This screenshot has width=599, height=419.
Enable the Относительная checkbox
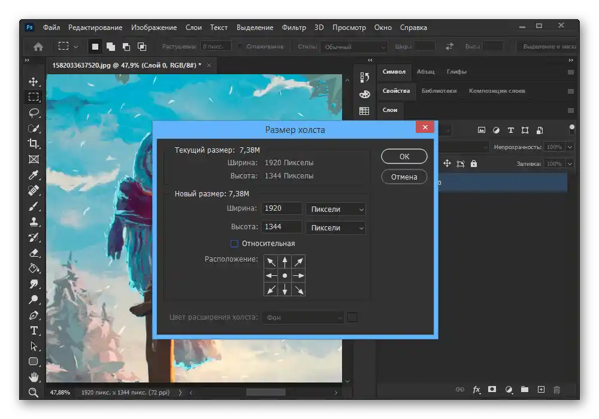pos(235,244)
